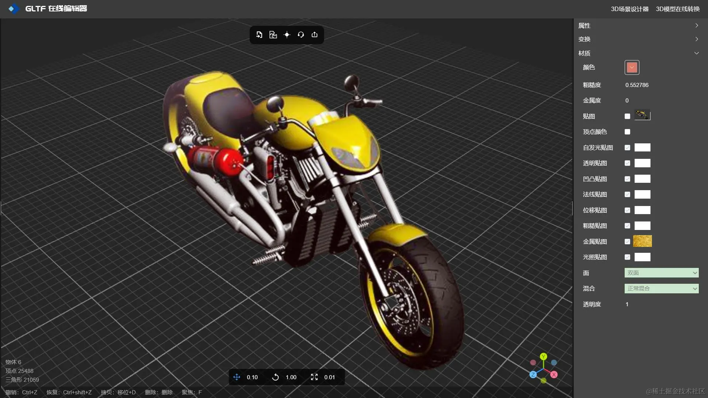Click the puzzle piece icon
The image size is (708, 398).
click(x=273, y=35)
